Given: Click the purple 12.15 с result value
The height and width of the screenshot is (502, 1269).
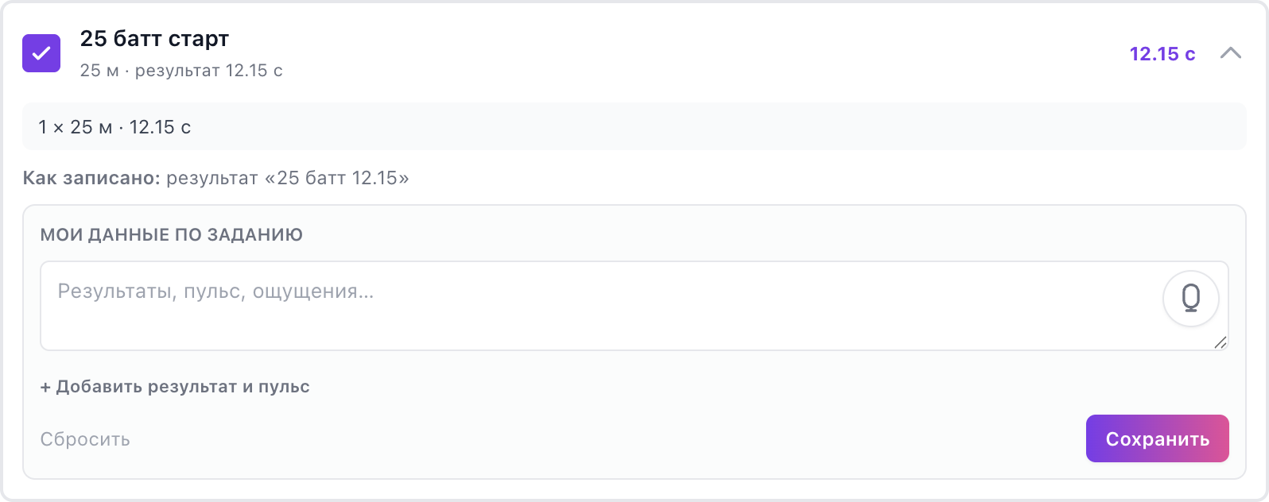Looking at the screenshot, I should tap(1162, 54).
